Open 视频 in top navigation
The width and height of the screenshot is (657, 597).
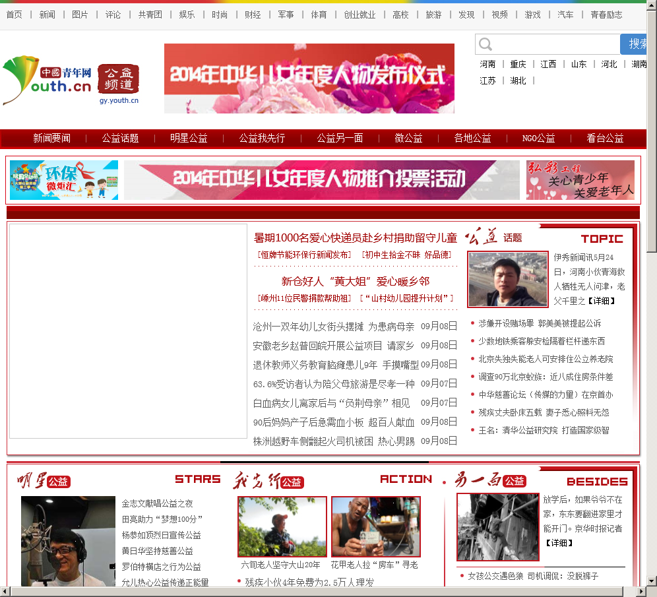tap(499, 15)
